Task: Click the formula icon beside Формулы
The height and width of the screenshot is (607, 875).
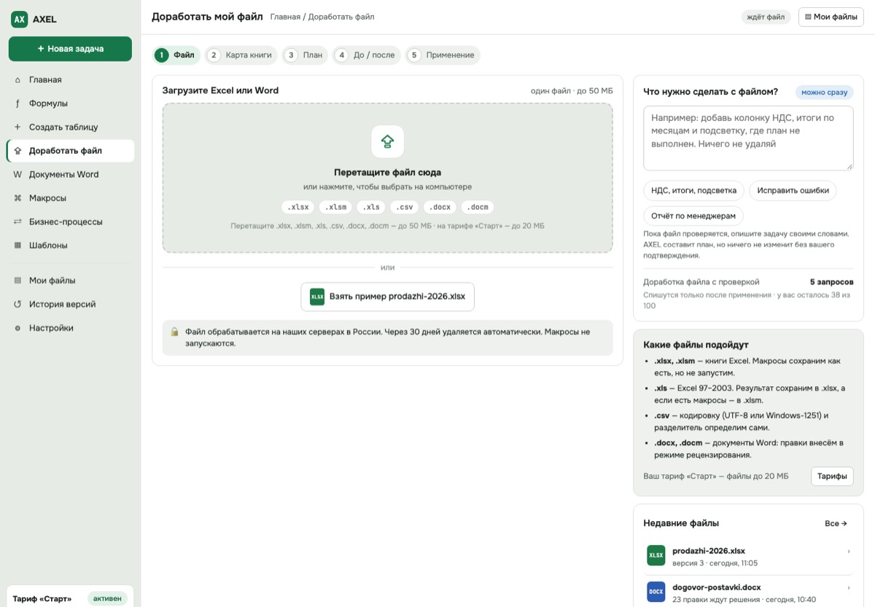Action: [17, 103]
